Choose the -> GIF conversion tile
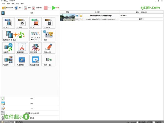The image size is (164, 123). [x=36, y=23]
